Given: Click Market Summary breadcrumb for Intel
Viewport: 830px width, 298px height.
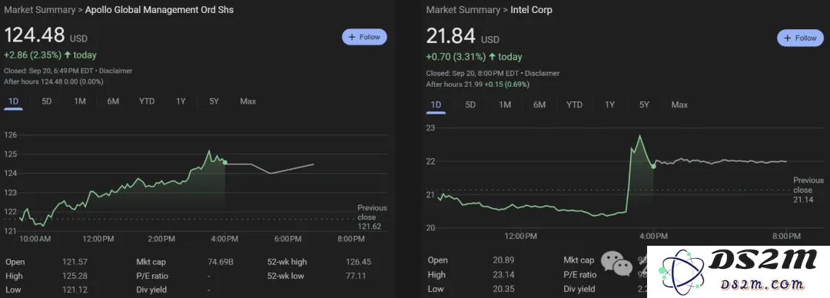Looking at the screenshot, I should (463, 10).
